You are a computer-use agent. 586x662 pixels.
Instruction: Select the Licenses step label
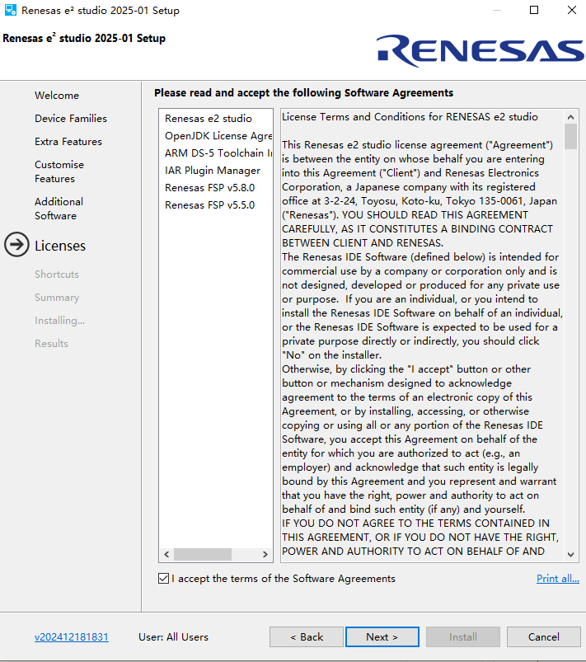click(x=60, y=246)
